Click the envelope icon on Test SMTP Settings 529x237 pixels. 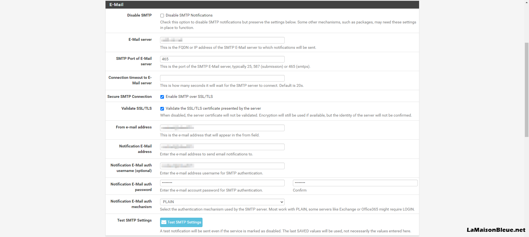point(164,222)
